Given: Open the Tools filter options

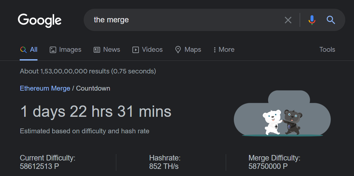Looking at the screenshot, I should 327,50.
